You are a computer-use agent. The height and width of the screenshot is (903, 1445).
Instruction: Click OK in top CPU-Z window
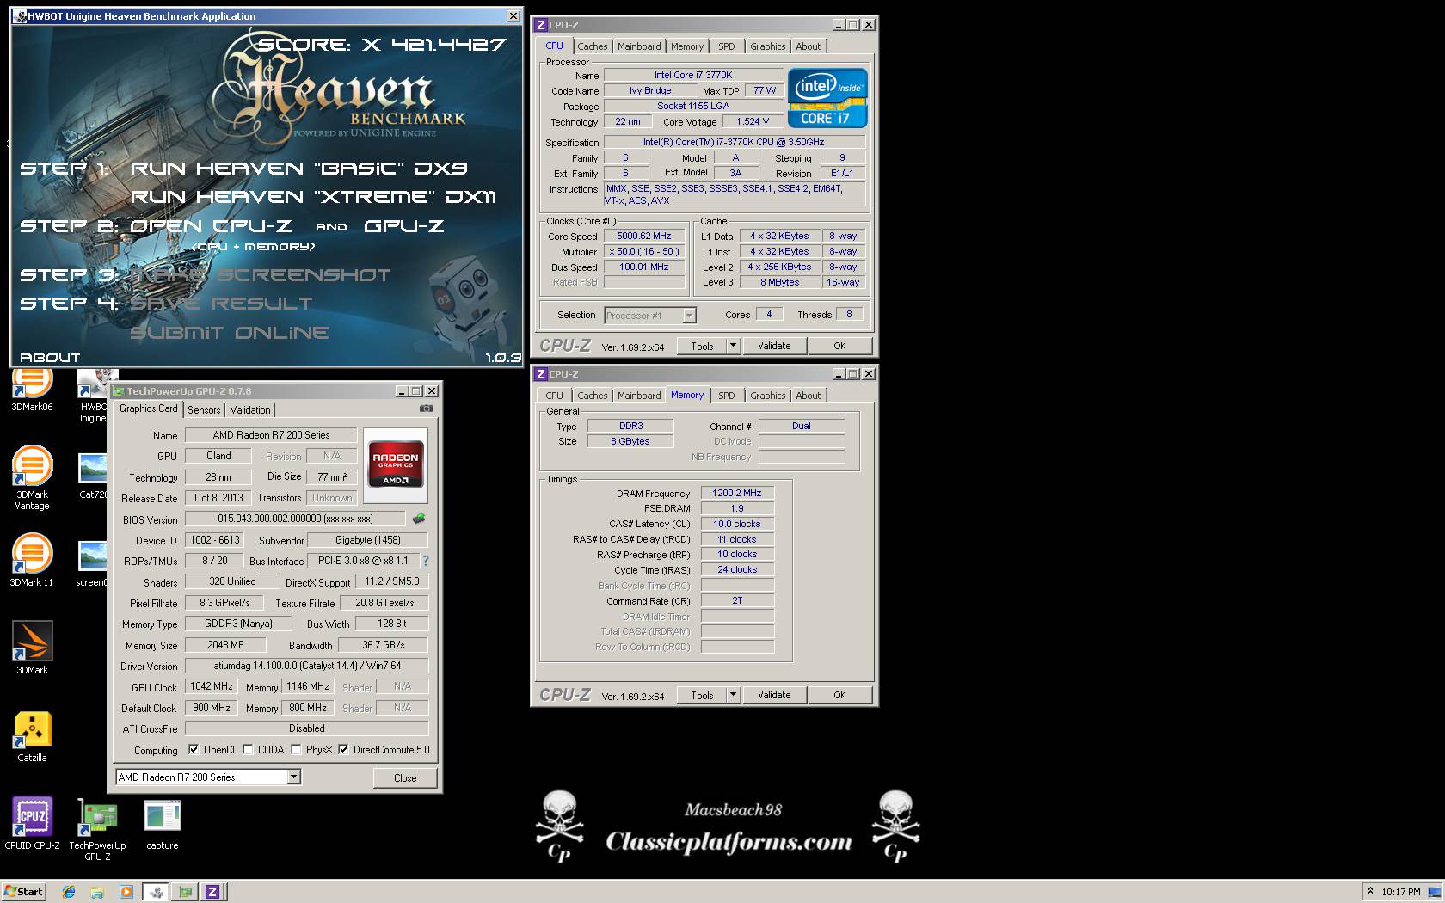tap(839, 346)
